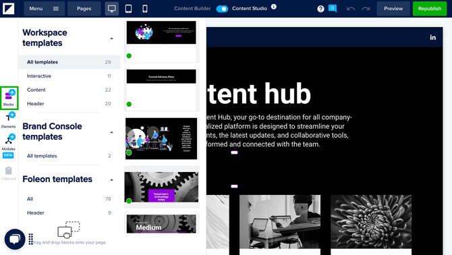Collapse the Foleon templates section
Image resolution: width=452 pixels, height=255 pixels.
(111, 180)
